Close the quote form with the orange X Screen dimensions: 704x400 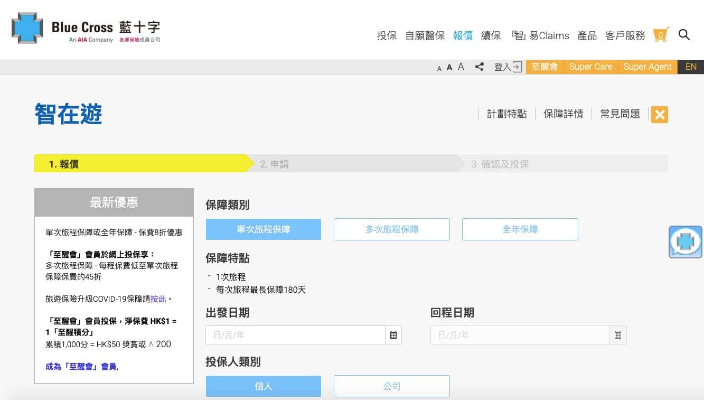(x=660, y=114)
